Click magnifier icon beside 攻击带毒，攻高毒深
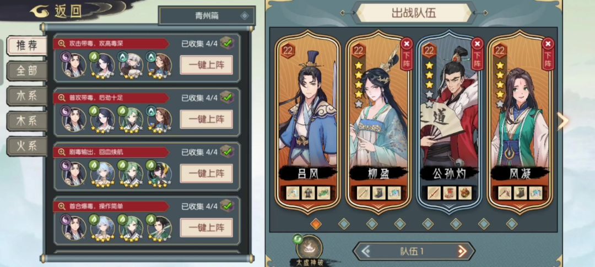 62,43
